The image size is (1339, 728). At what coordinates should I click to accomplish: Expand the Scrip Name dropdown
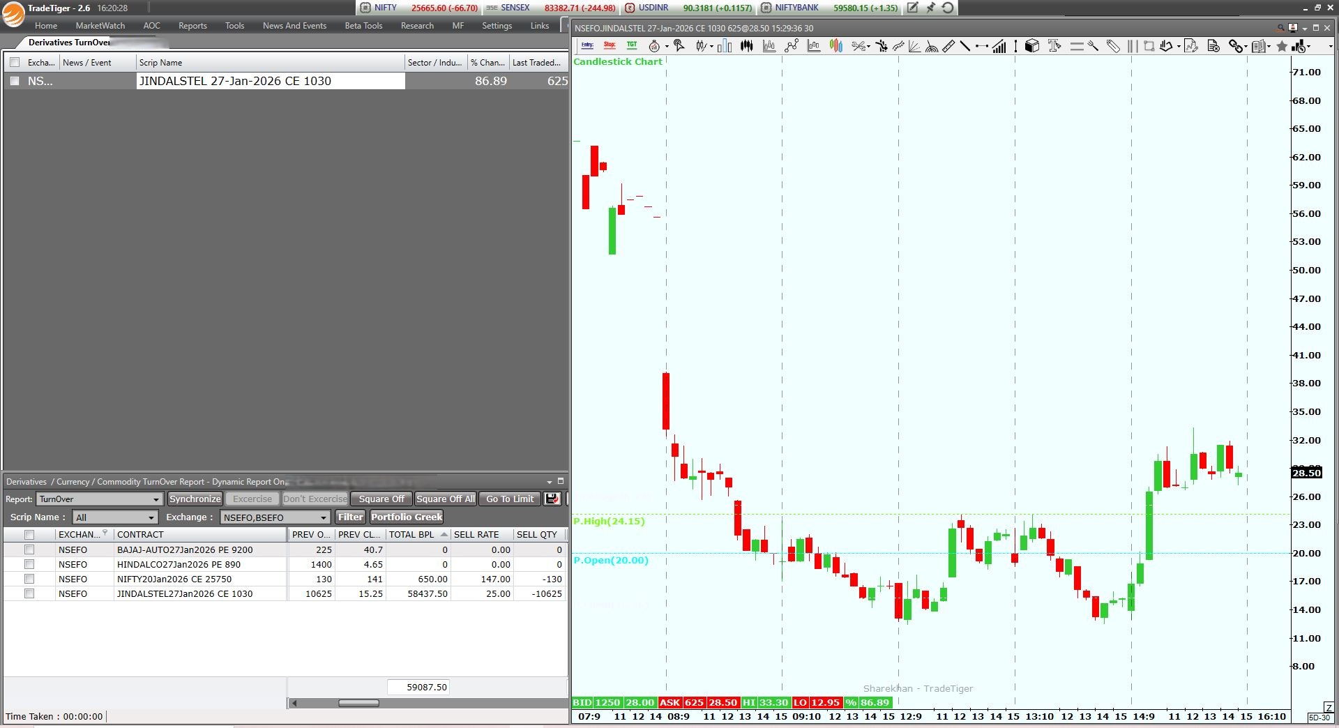[151, 517]
